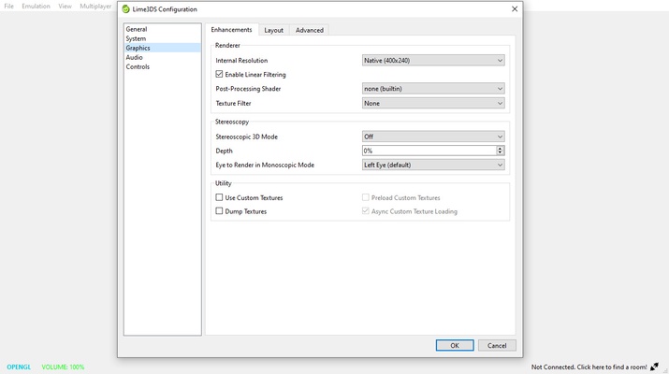Switch to the Advanced tab
The height and width of the screenshot is (374, 669).
[310, 30]
